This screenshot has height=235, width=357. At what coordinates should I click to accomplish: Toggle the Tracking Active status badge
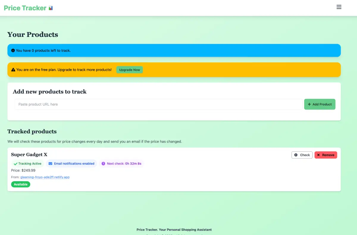click(27, 163)
